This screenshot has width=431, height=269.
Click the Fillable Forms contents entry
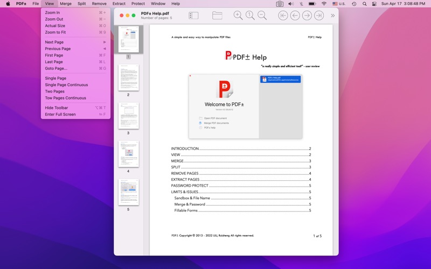tap(243, 210)
